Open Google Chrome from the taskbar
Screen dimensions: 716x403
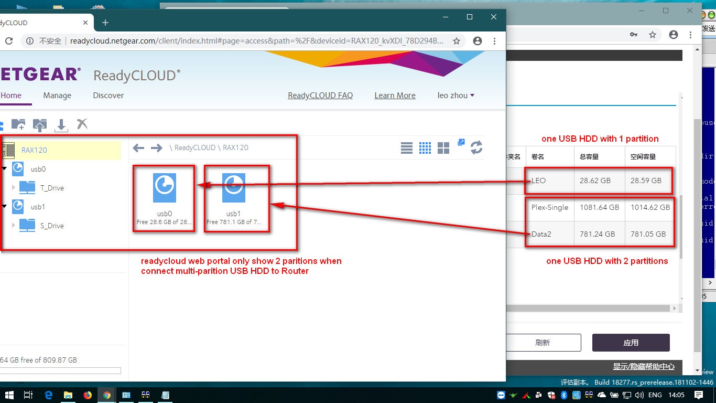[x=106, y=395]
